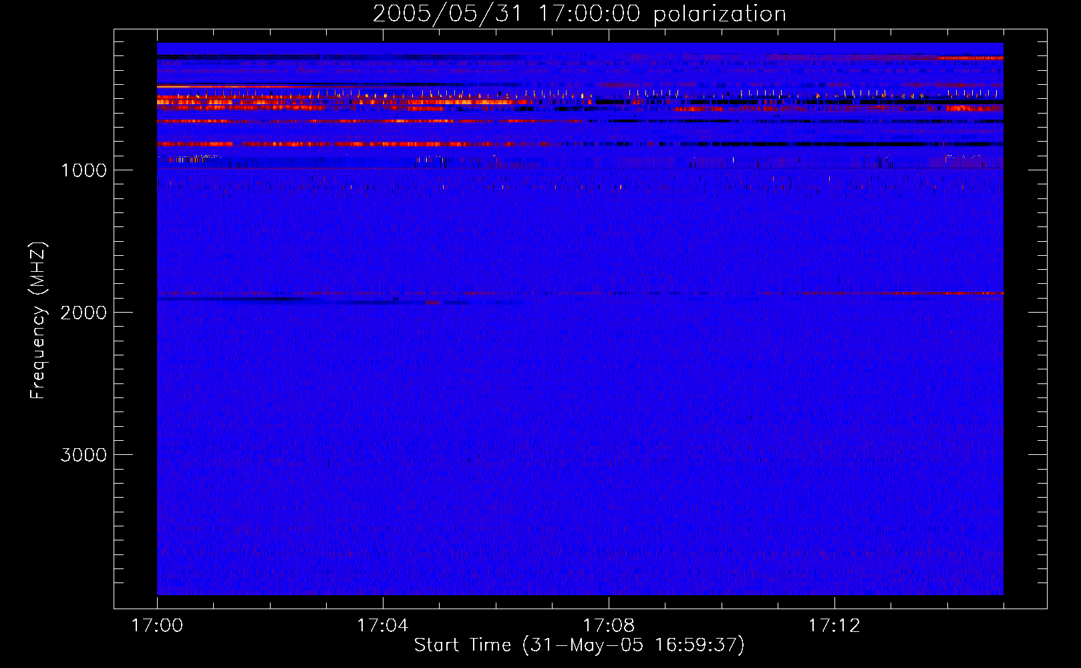Image resolution: width=1081 pixels, height=668 pixels.
Task: Click the plot title '2005/05/31 17:00:00 polarization'
Action: [x=579, y=13]
